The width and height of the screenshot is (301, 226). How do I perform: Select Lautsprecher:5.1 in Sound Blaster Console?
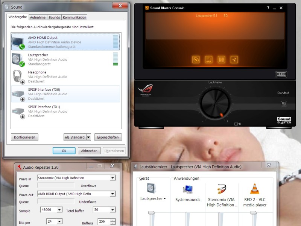coord(206,15)
